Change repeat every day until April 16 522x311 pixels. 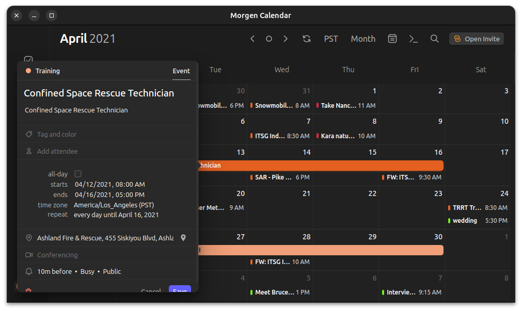point(116,215)
